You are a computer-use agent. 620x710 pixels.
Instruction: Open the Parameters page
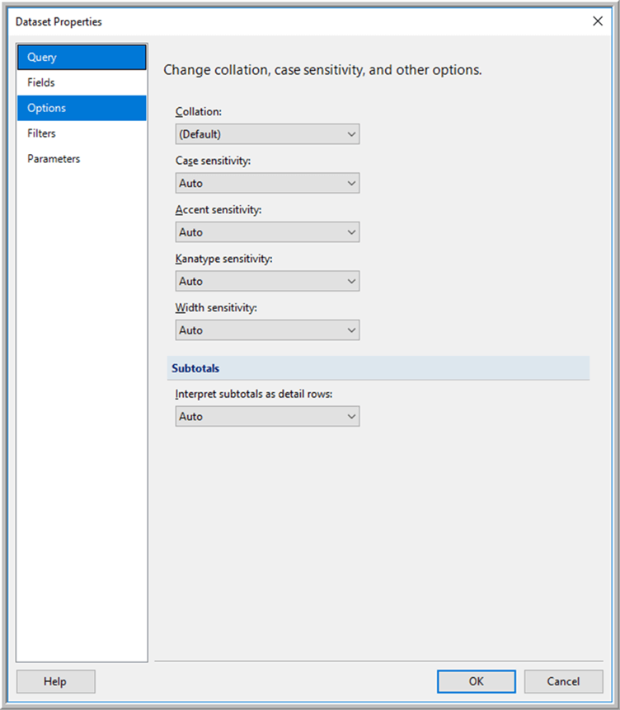coord(82,158)
